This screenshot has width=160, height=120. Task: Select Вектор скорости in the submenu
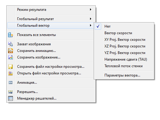(x=124, y=33)
